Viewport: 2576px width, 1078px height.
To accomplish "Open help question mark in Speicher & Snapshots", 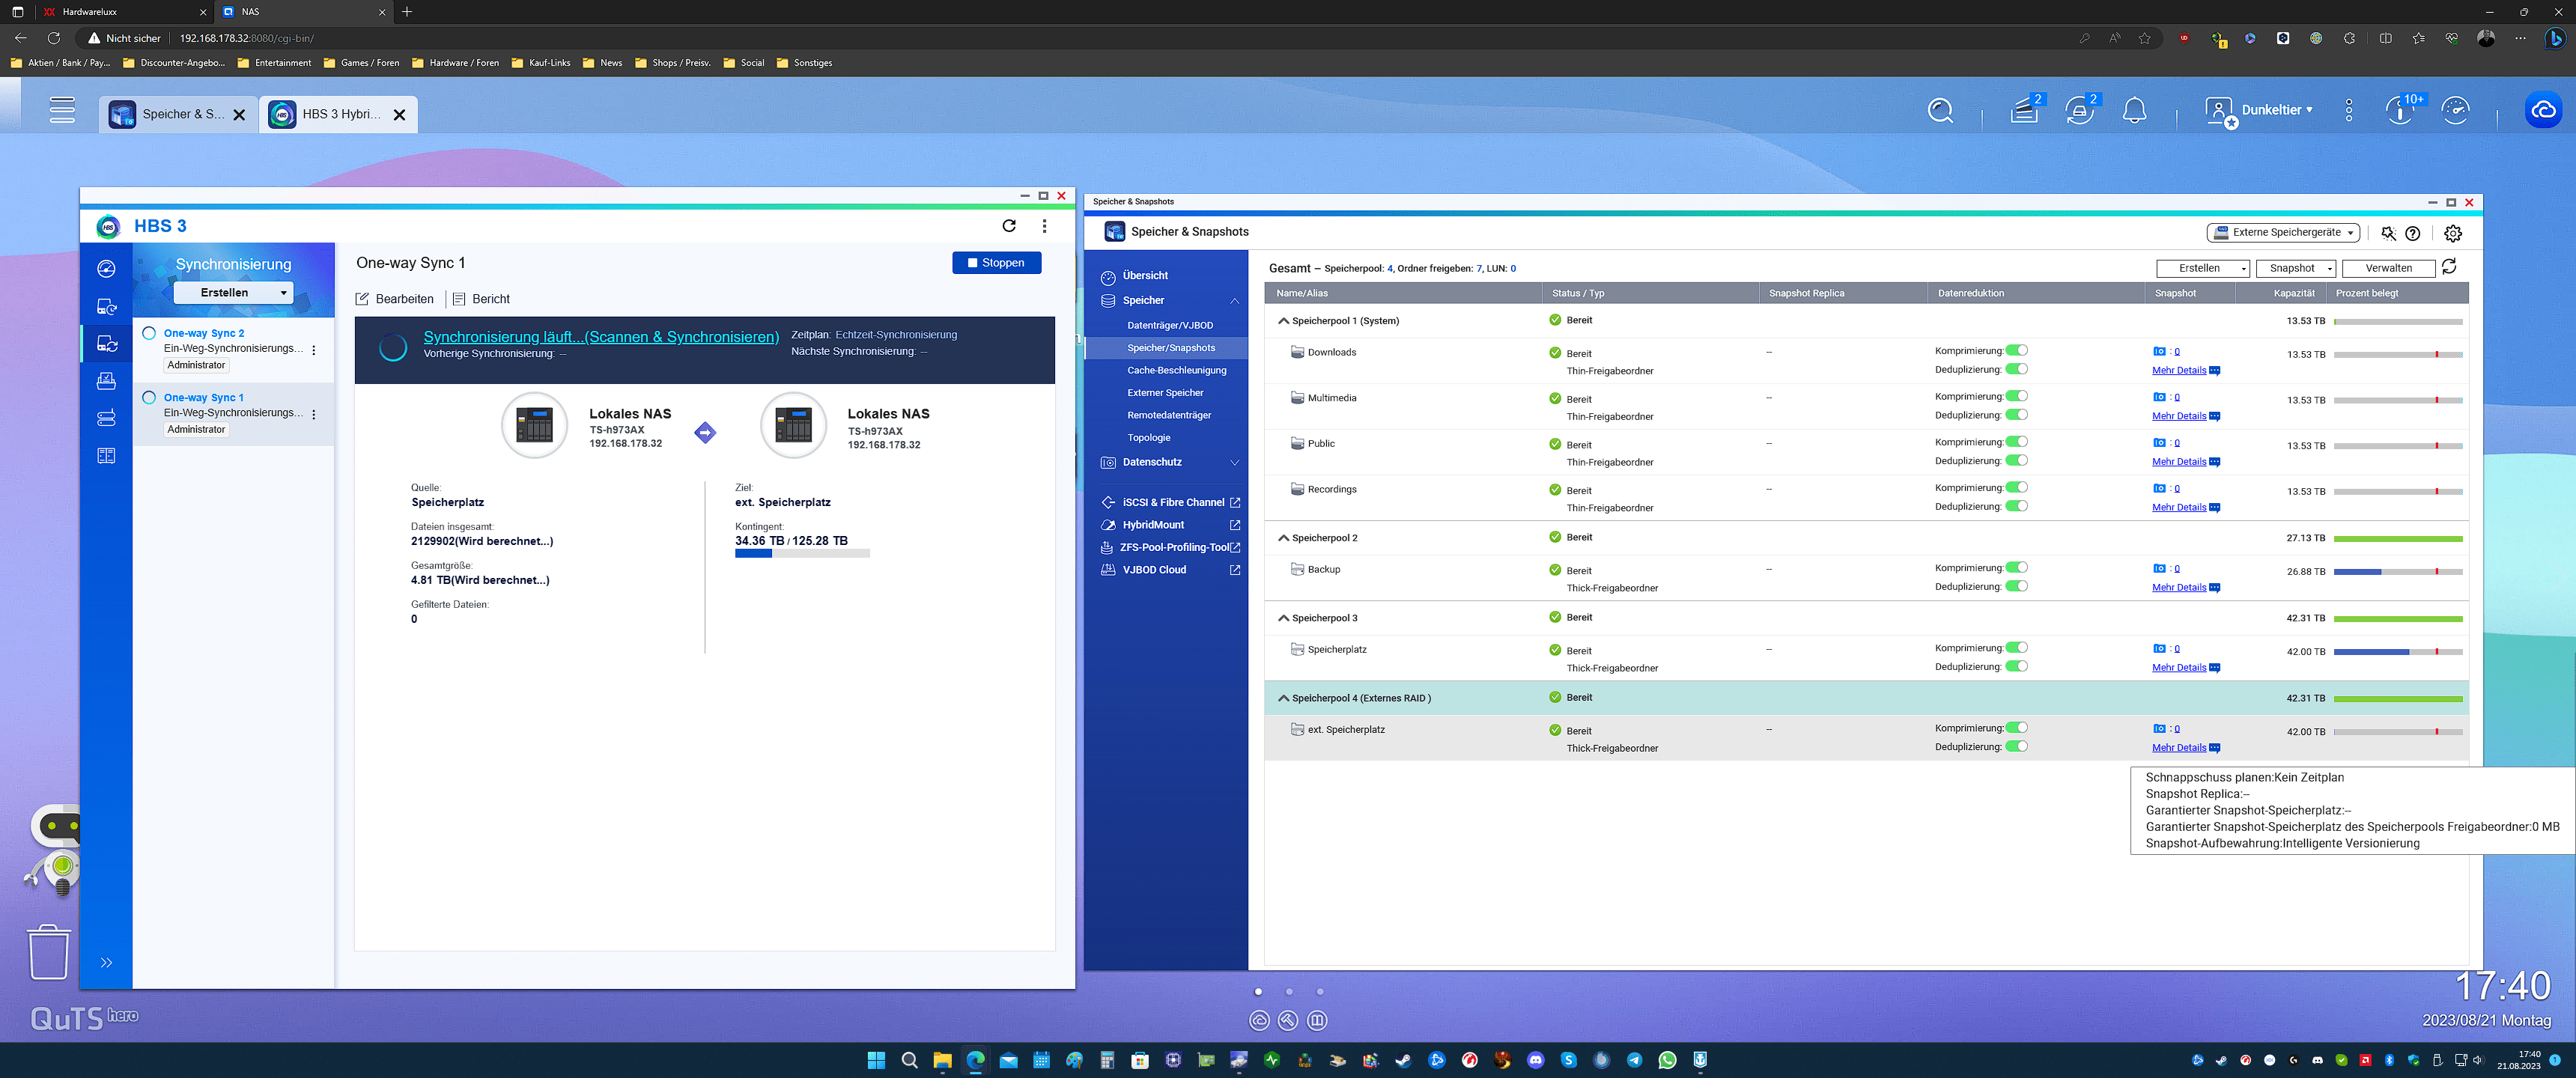I will click(2412, 233).
